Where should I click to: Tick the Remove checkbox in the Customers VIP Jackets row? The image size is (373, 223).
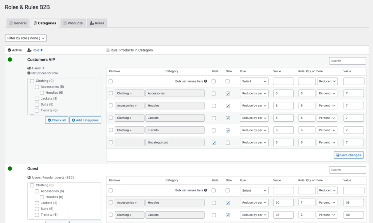click(111, 118)
